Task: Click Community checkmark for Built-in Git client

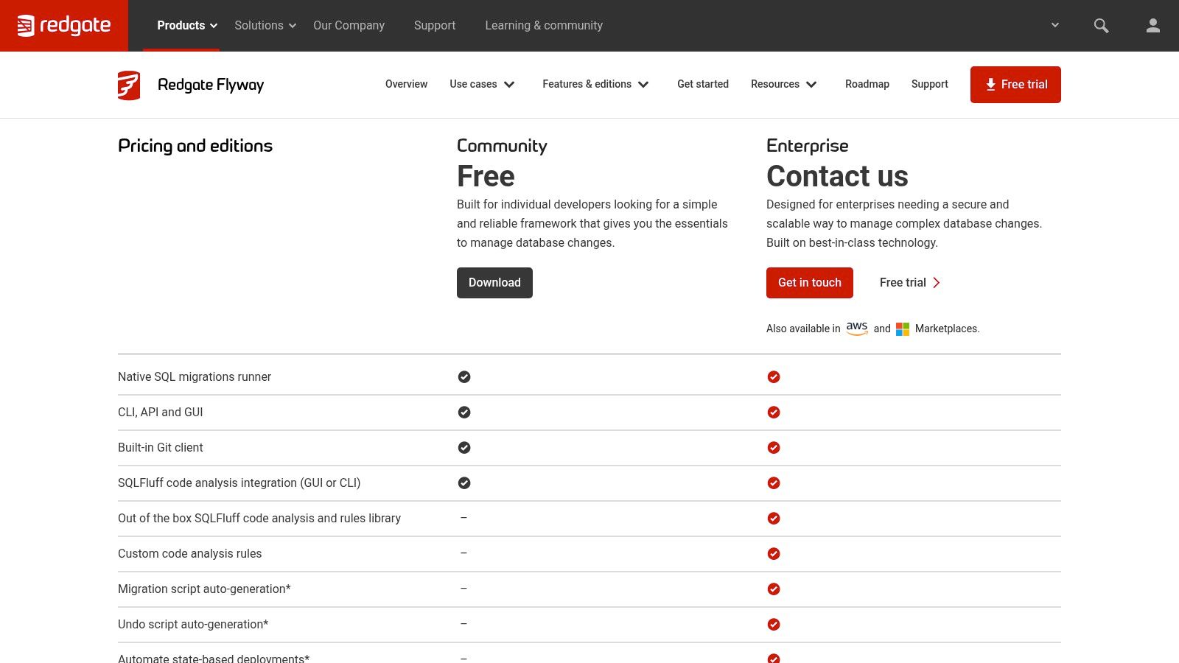Action: click(x=464, y=448)
